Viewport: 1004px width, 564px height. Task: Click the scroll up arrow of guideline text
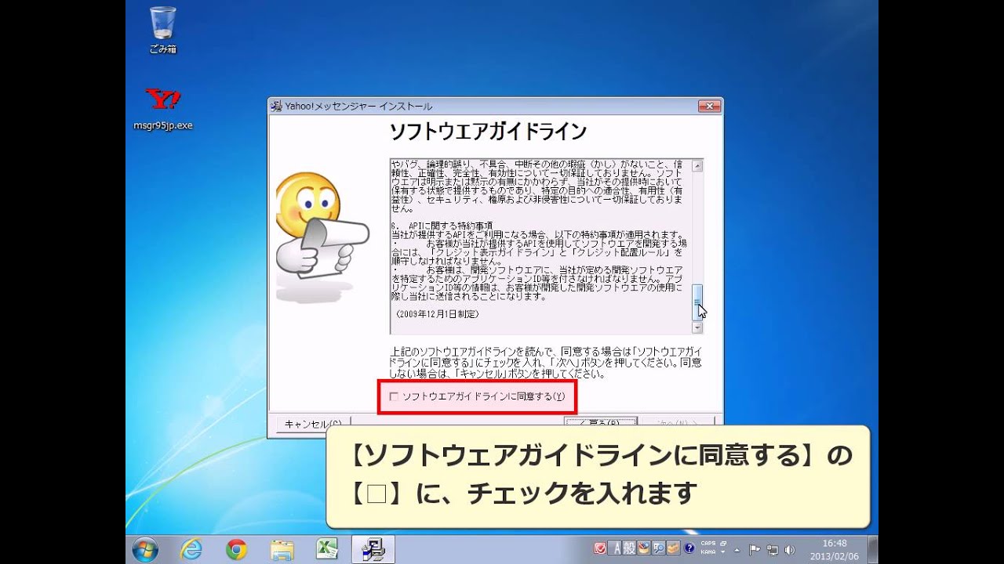(x=697, y=165)
